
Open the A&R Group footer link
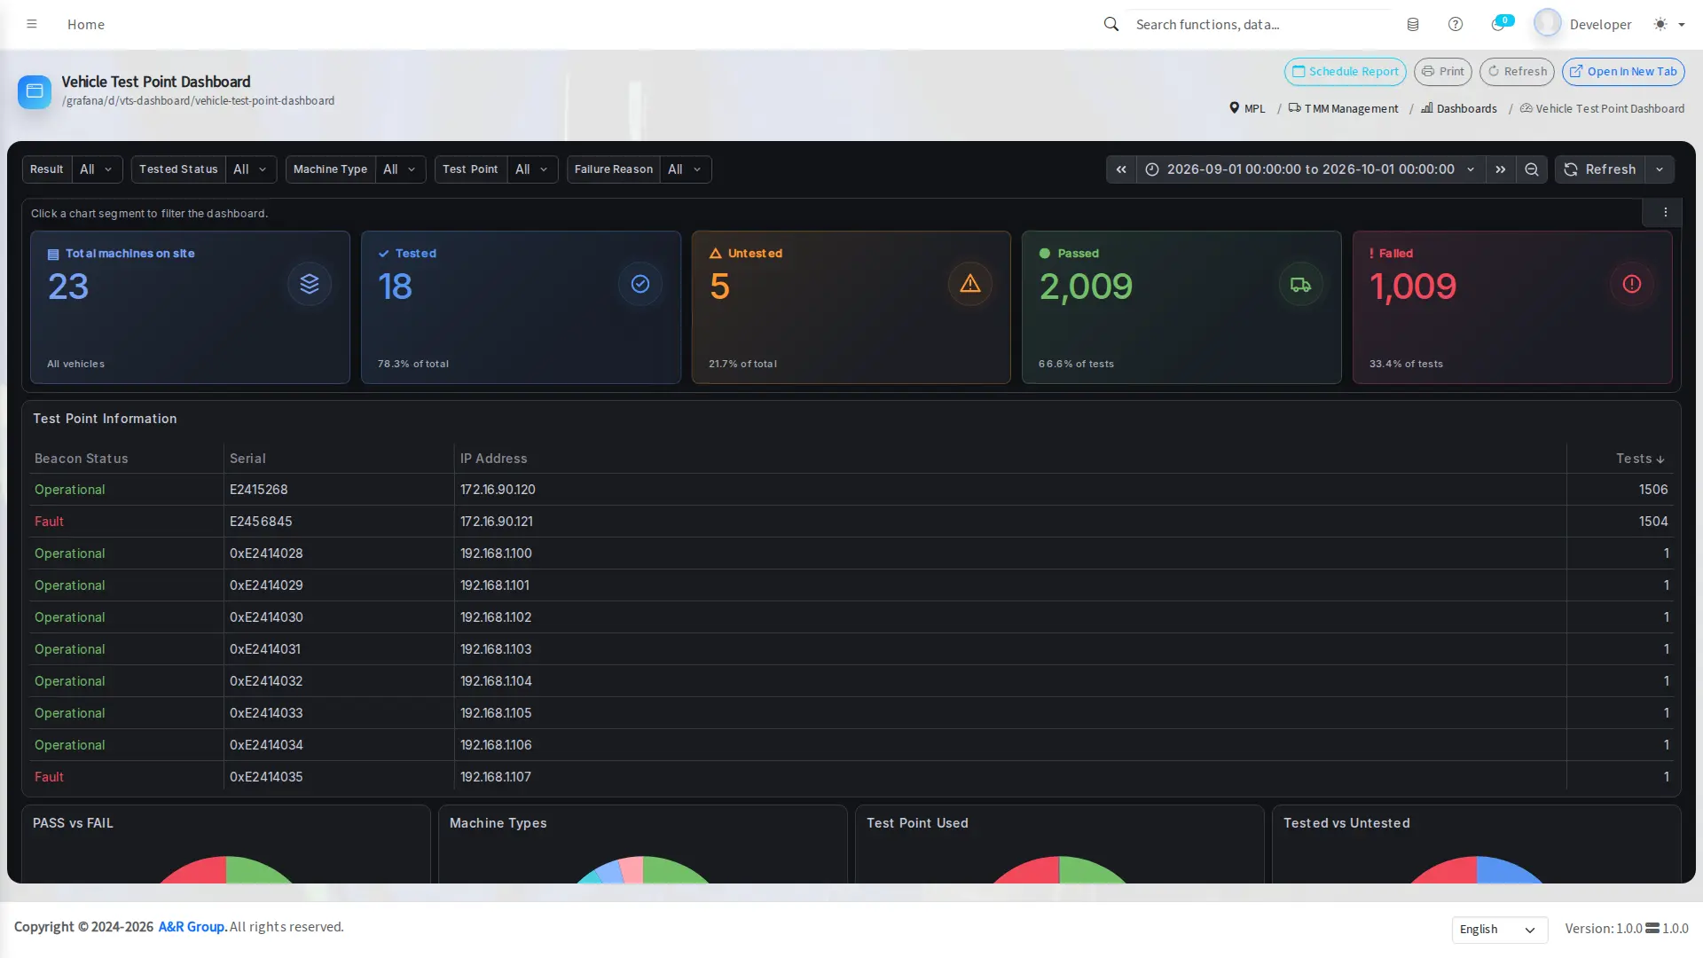[192, 927]
